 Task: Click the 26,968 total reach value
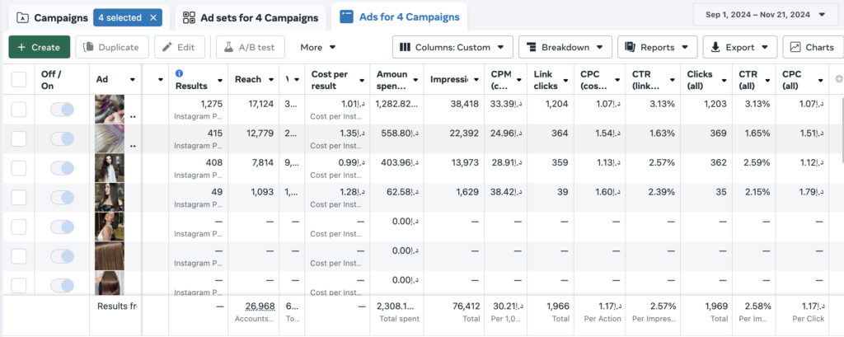click(x=260, y=306)
